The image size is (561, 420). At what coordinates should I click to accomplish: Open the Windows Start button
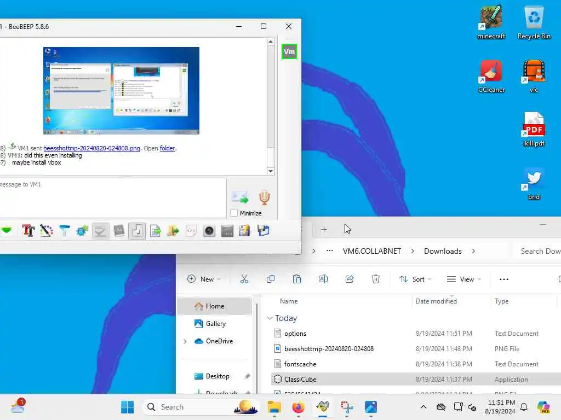tap(127, 407)
